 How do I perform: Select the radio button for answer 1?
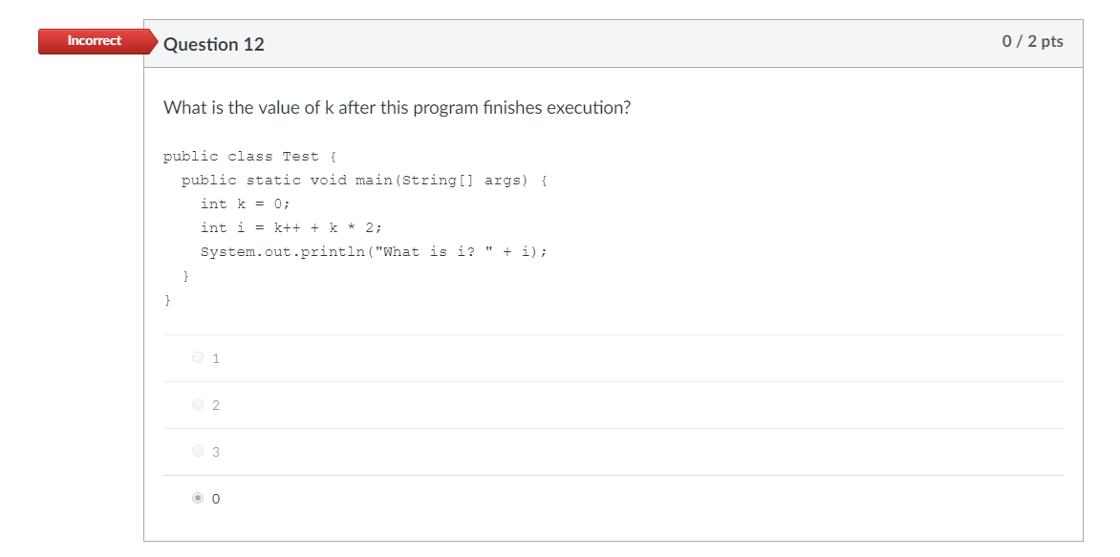[x=198, y=358]
